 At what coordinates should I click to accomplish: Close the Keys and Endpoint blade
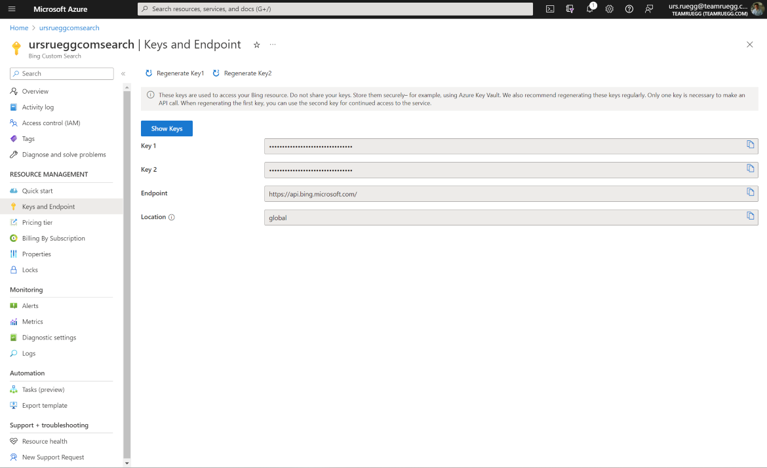[x=749, y=45]
